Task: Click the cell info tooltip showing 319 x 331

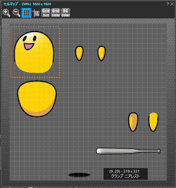Action: (x=126, y=174)
